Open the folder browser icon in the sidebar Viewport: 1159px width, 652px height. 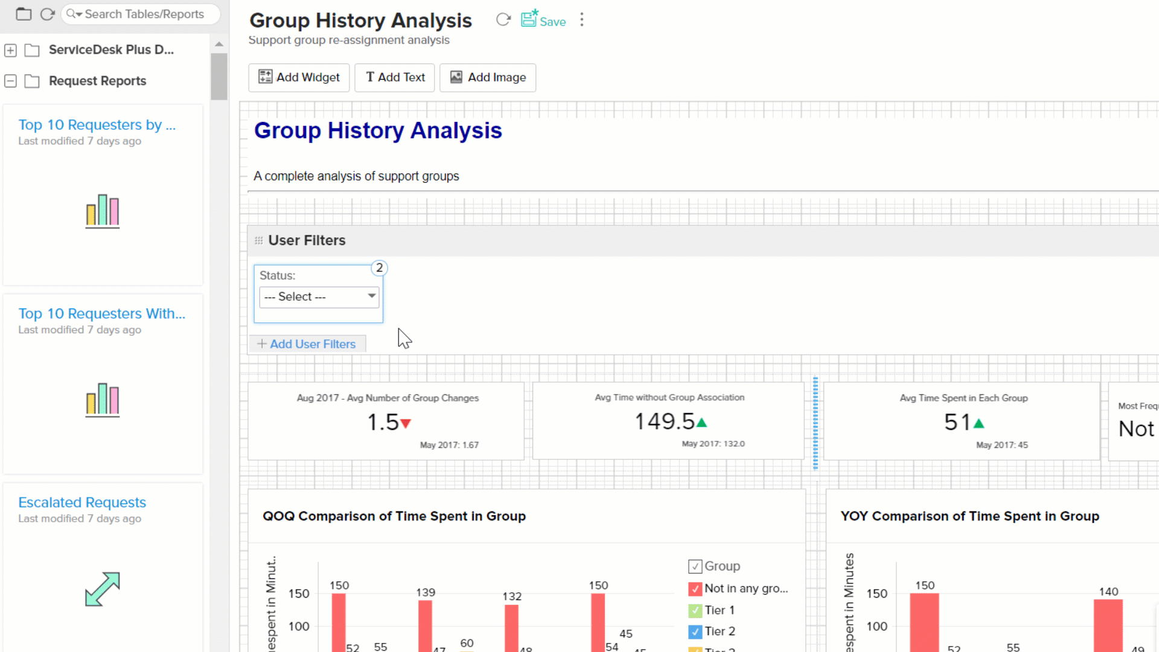click(24, 13)
